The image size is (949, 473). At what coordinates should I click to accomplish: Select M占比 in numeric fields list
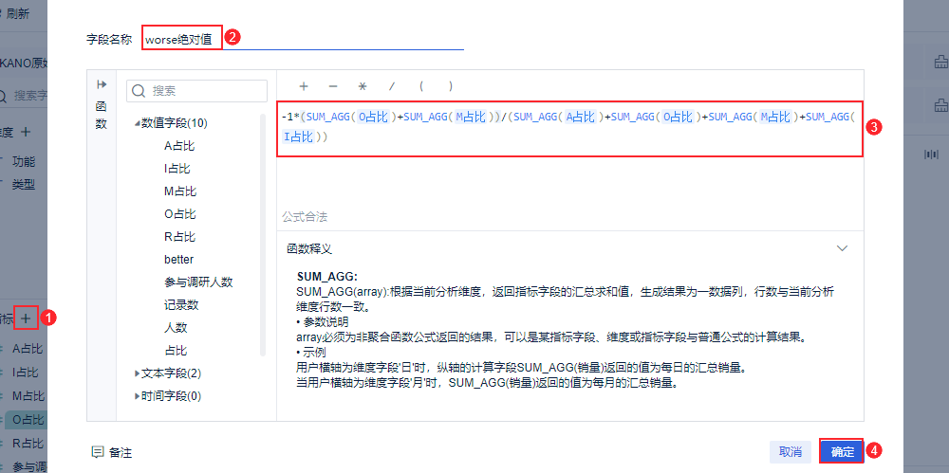180,191
